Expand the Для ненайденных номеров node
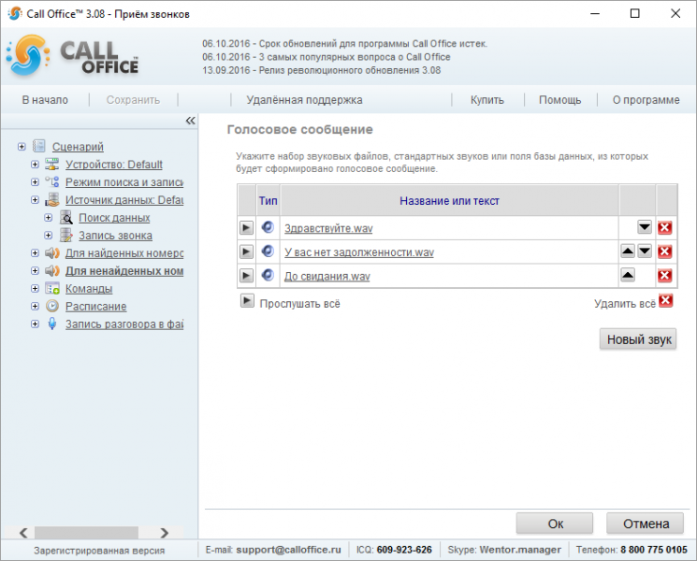 [36, 271]
